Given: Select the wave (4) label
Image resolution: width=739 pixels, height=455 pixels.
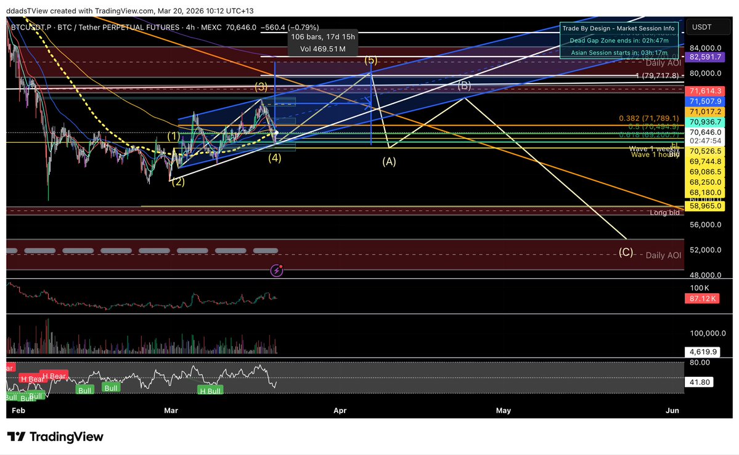Looking at the screenshot, I should (x=275, y=158).
